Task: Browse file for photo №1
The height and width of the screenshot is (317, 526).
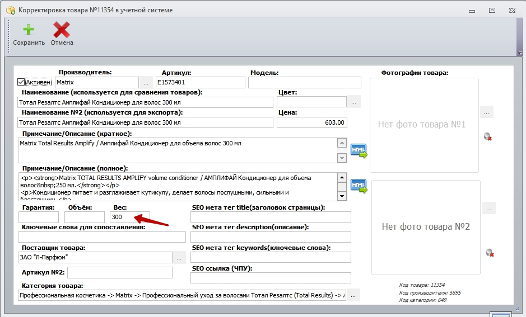Action: click(486, 112)
